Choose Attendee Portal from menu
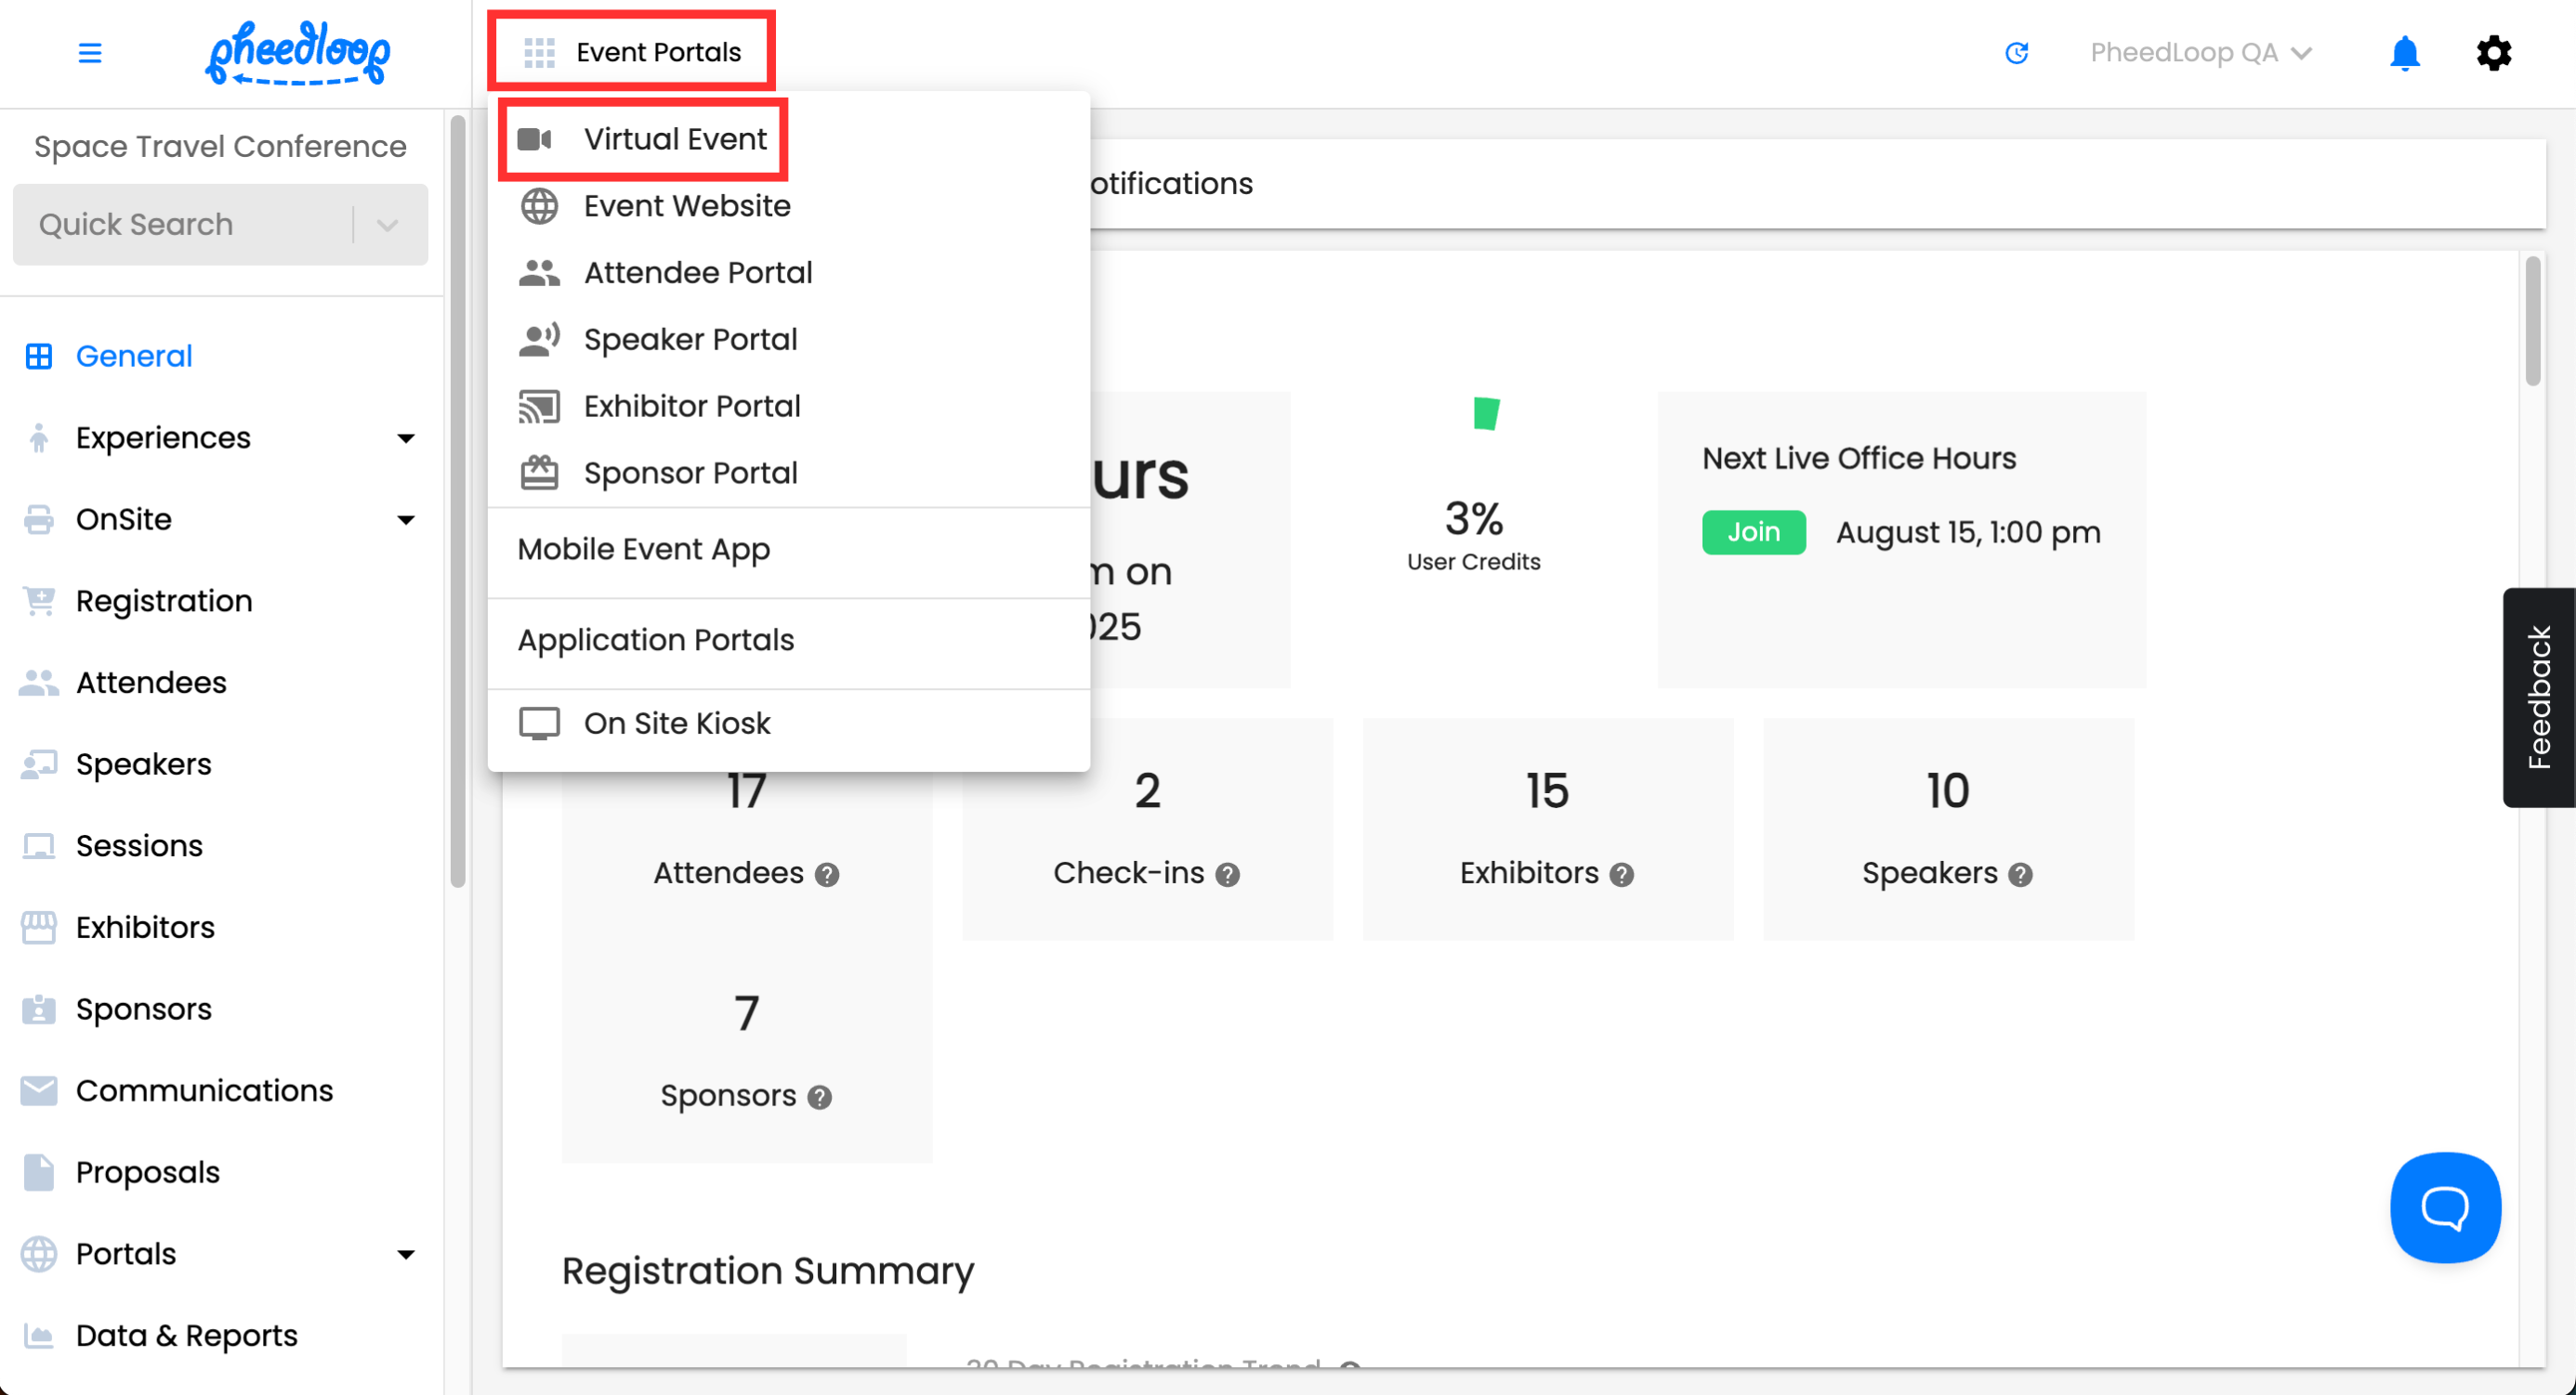The image size is (2576, 1395). (x=788, y=273)
